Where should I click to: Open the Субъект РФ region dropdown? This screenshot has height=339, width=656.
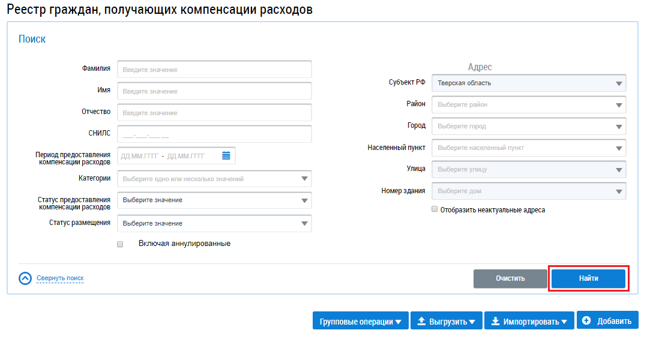pyautogui.click(x=529, y=83)
